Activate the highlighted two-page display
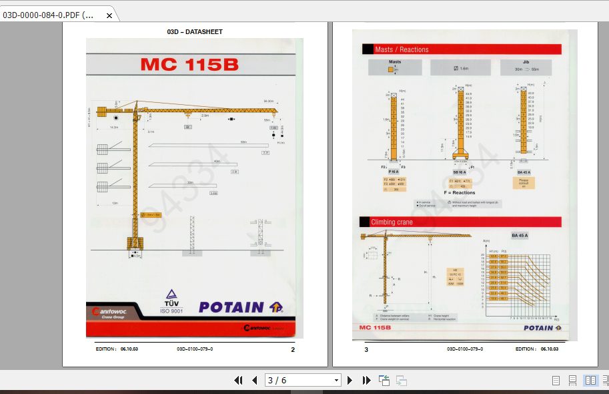This screenshot has width=609, height=394. (x=591, y=380)
